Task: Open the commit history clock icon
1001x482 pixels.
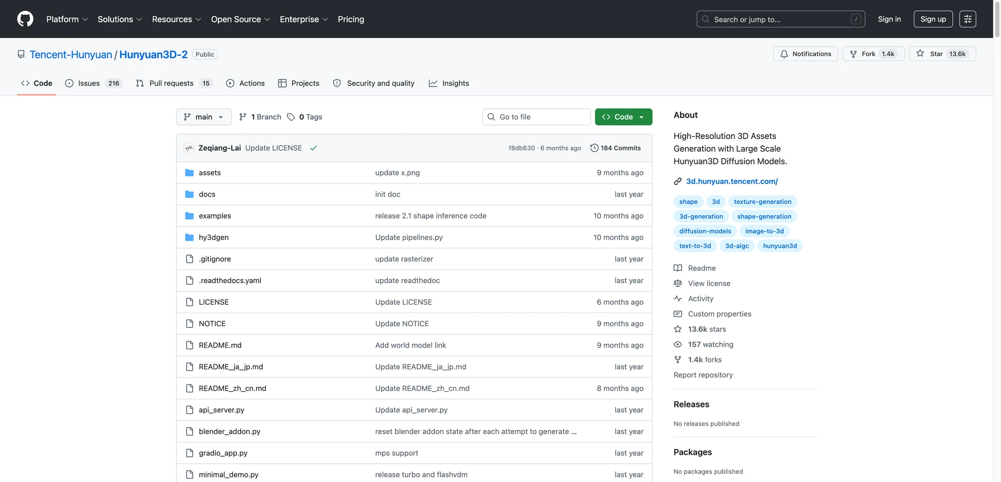Action: [594, 148]
